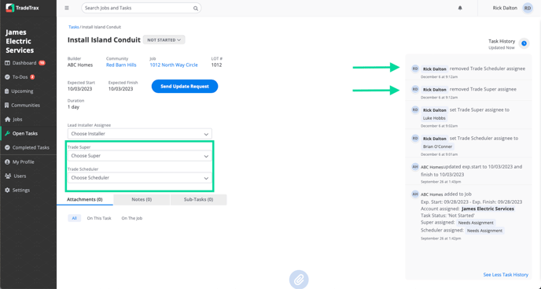Click Rick Dalton in removed Trade Scheduler entry

click(434, 69)
